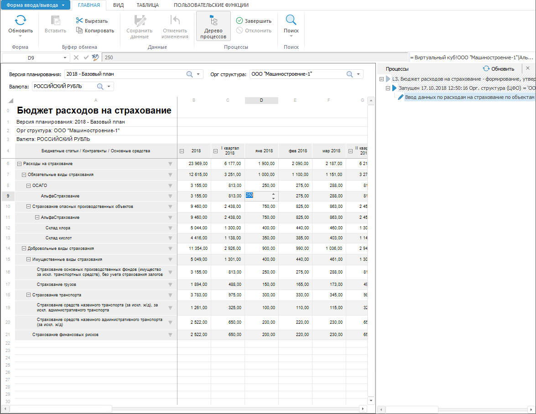
Task: Open the Орг структура dropdown arrow
Action: 359,74
